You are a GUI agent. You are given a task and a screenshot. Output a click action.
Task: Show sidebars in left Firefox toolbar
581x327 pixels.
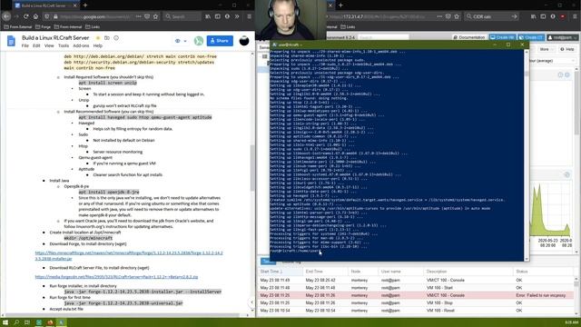(218, 16)
